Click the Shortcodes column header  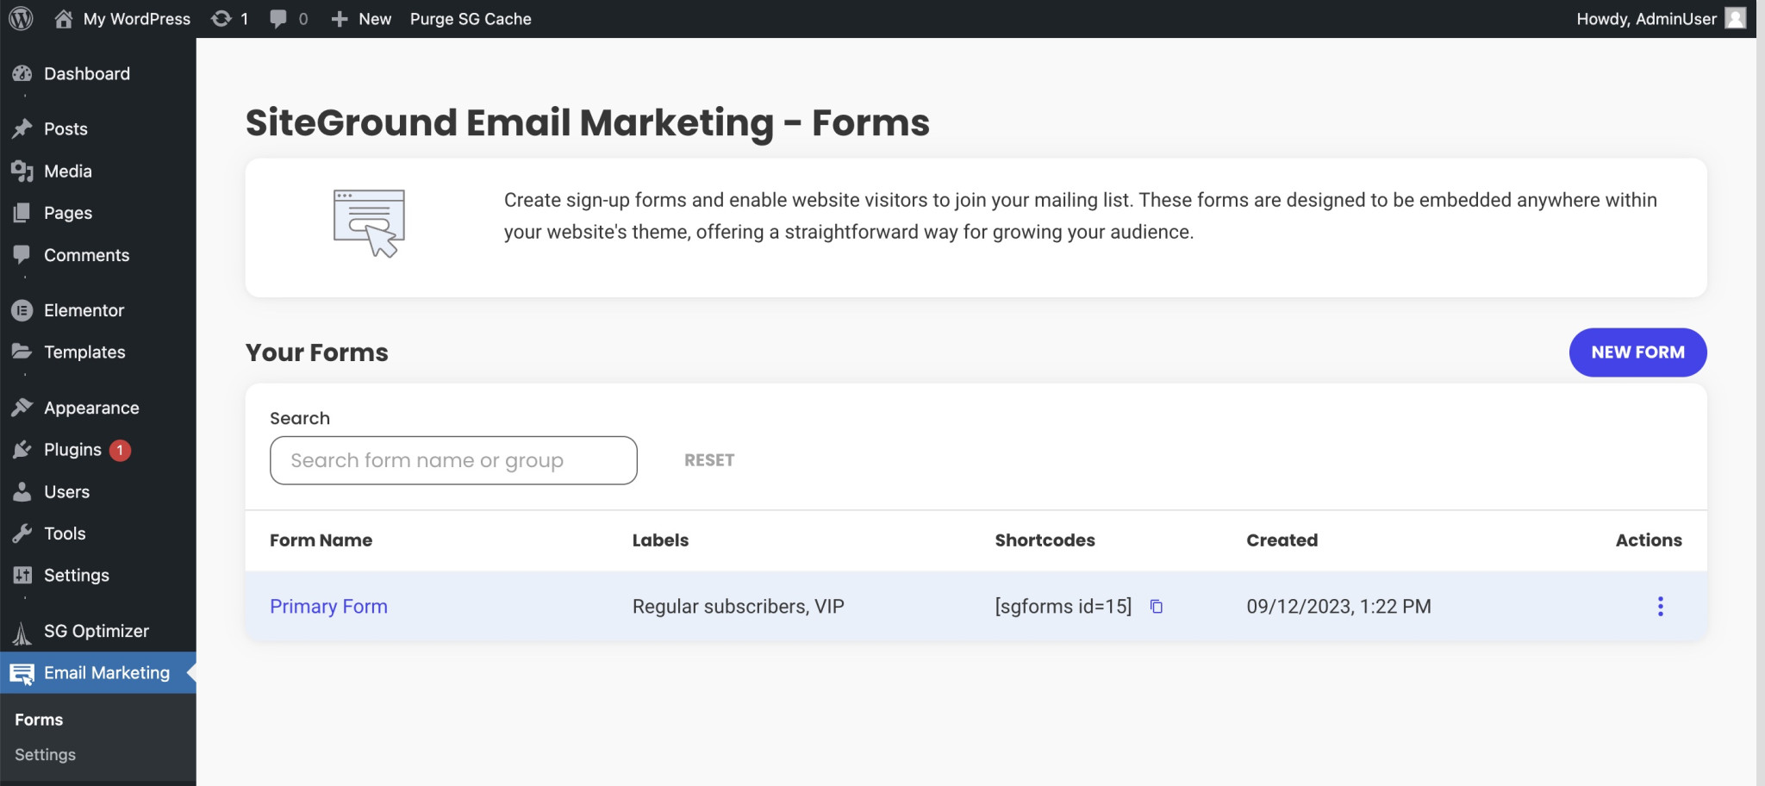[1045, 540]
